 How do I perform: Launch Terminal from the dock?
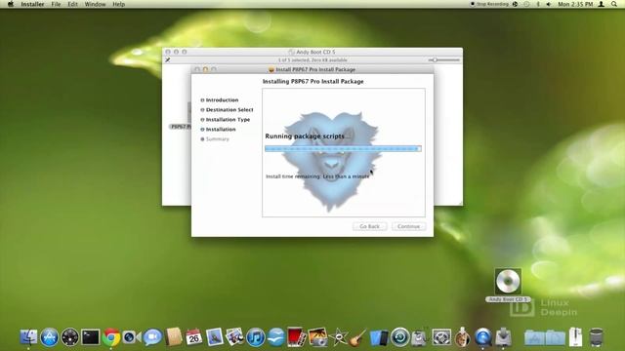click(x=91, y=337)
